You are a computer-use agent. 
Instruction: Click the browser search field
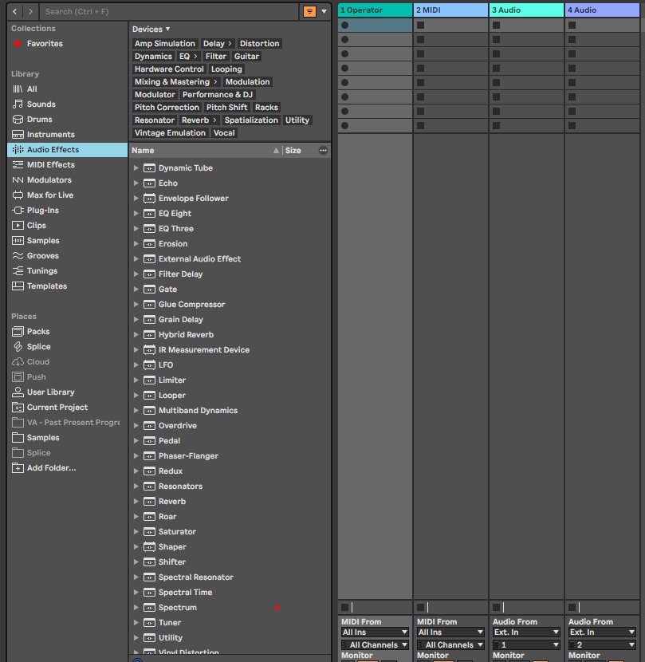(169, 11)
